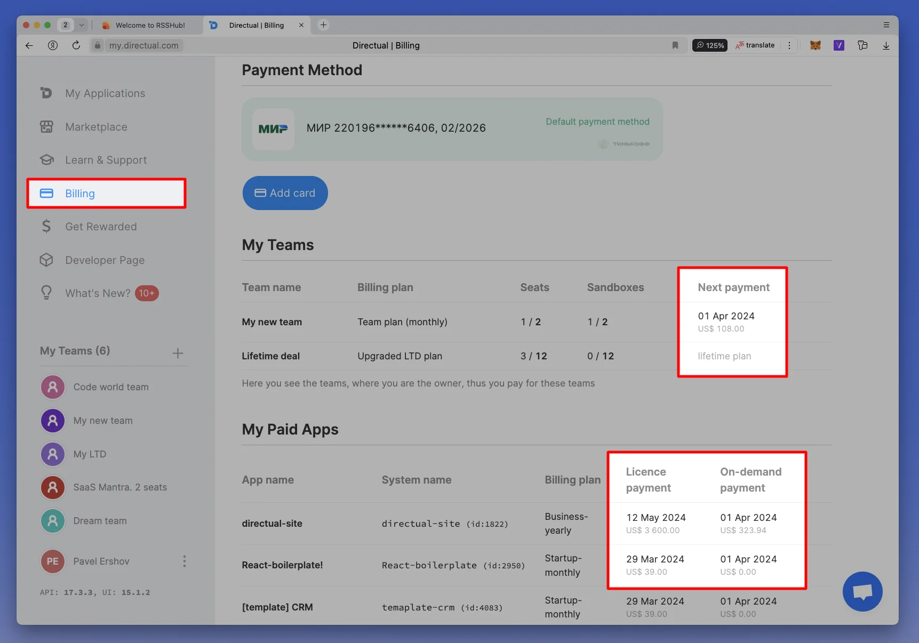
Task: Select Dream team avatar
Action: pyautogui.click(x=53, y=521)
